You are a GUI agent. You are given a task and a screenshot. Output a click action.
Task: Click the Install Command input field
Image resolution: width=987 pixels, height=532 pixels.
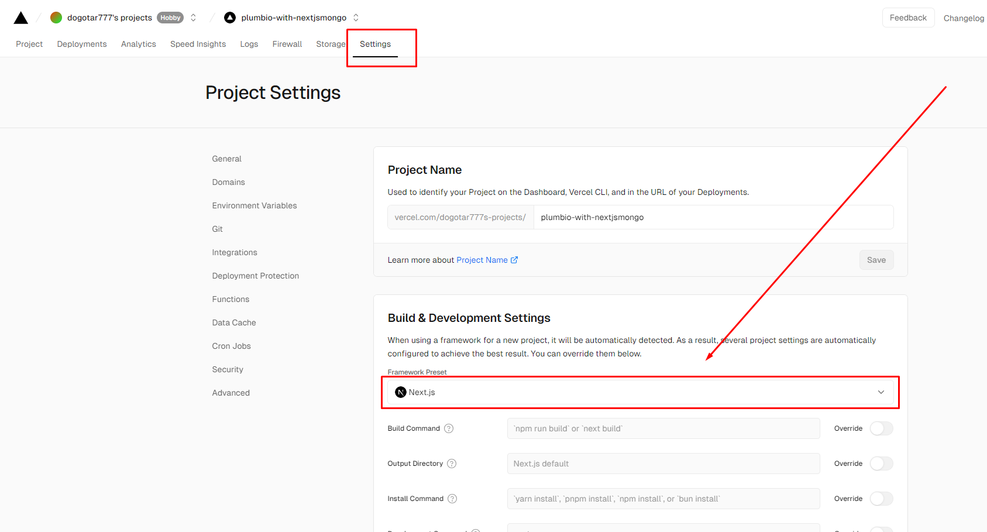point(663,499)
